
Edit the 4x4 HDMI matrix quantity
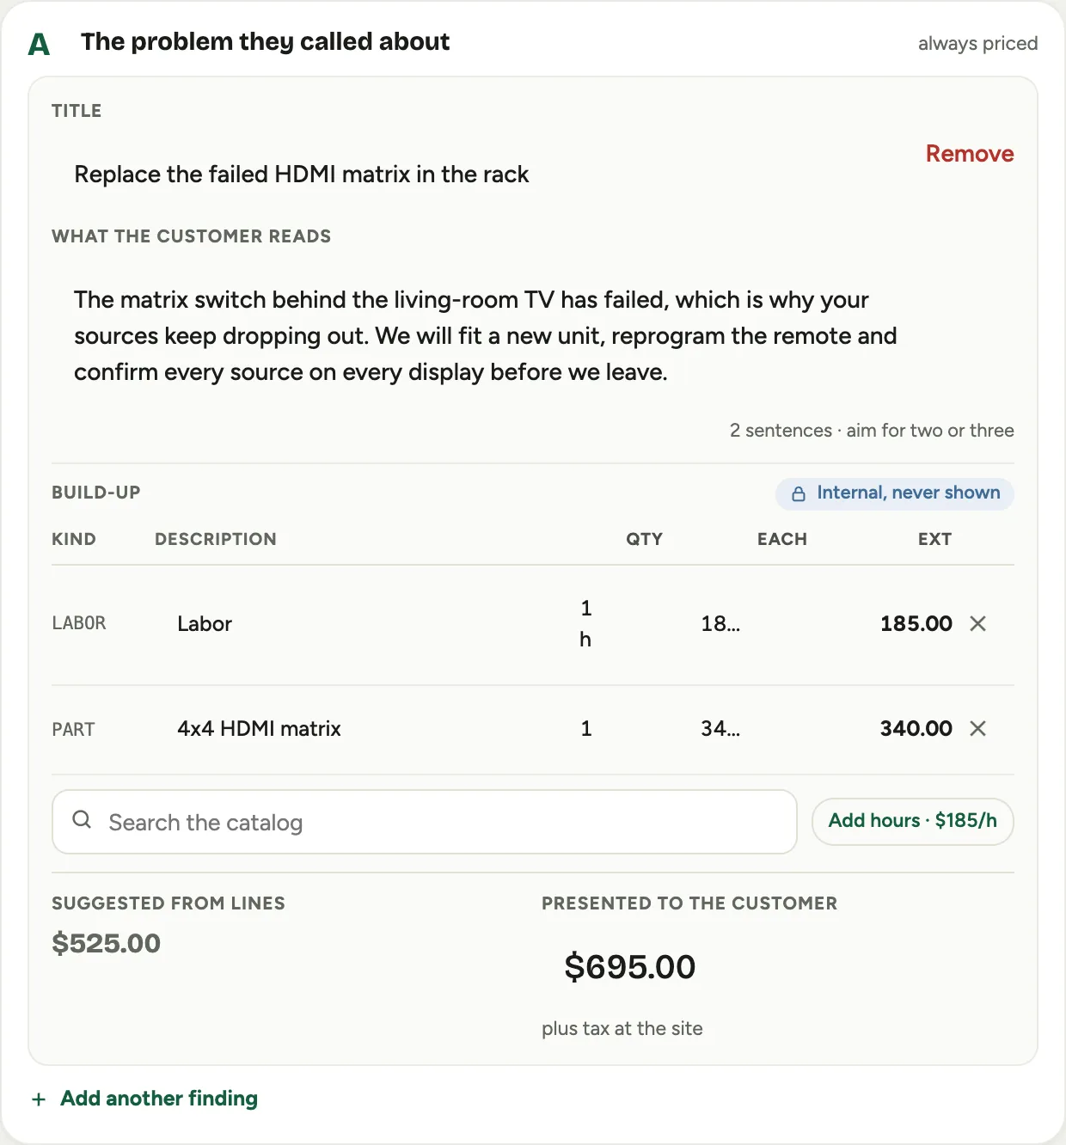586,729
